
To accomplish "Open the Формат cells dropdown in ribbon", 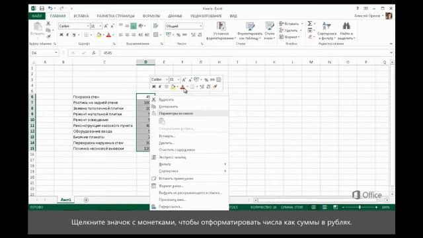I will 289,37.
